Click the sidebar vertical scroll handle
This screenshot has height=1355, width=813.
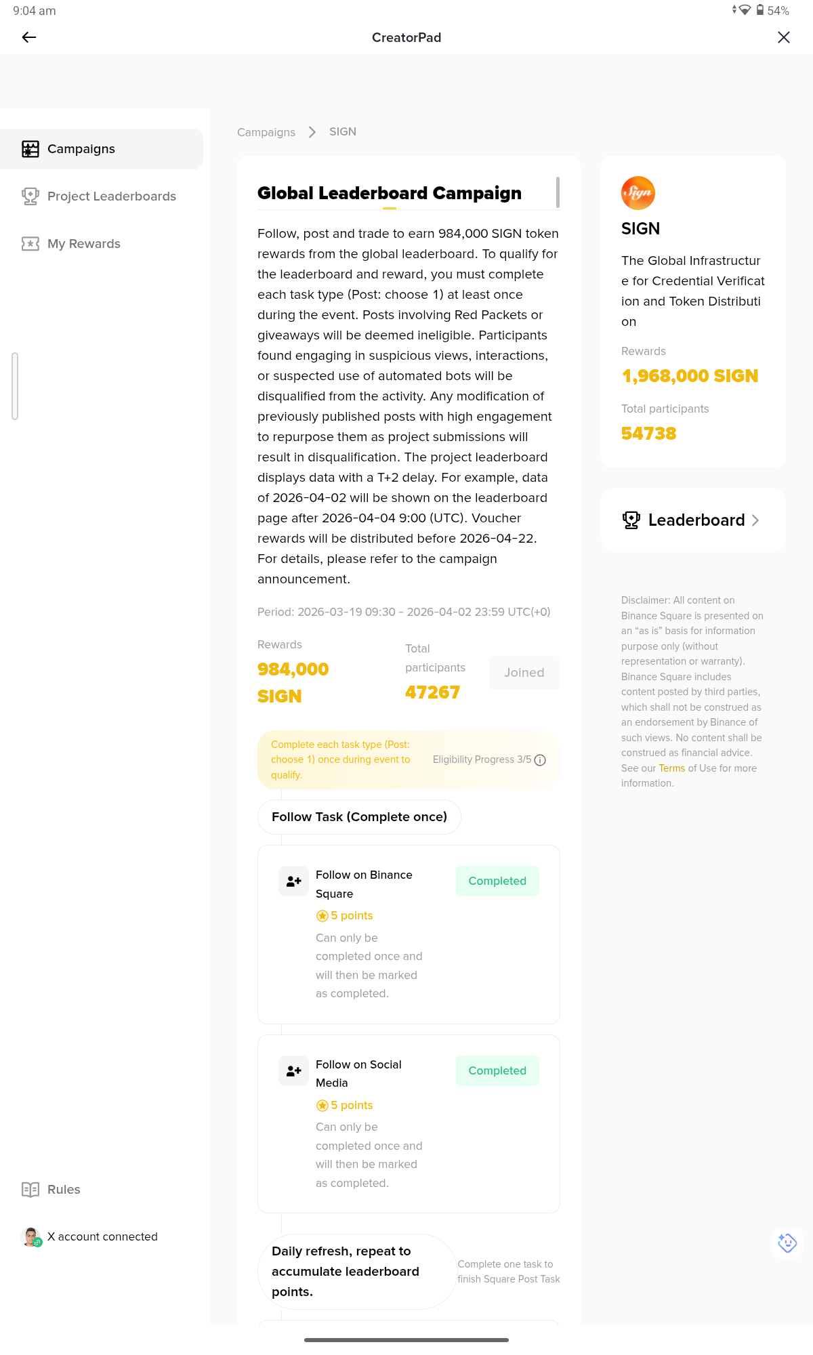click(15, 386)
